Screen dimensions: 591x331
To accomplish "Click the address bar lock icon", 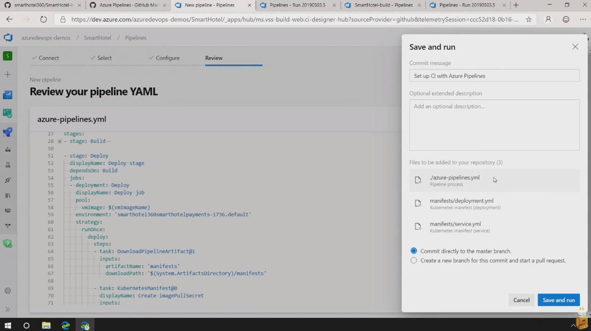I will pyautogui.click(x=62, y=20).
